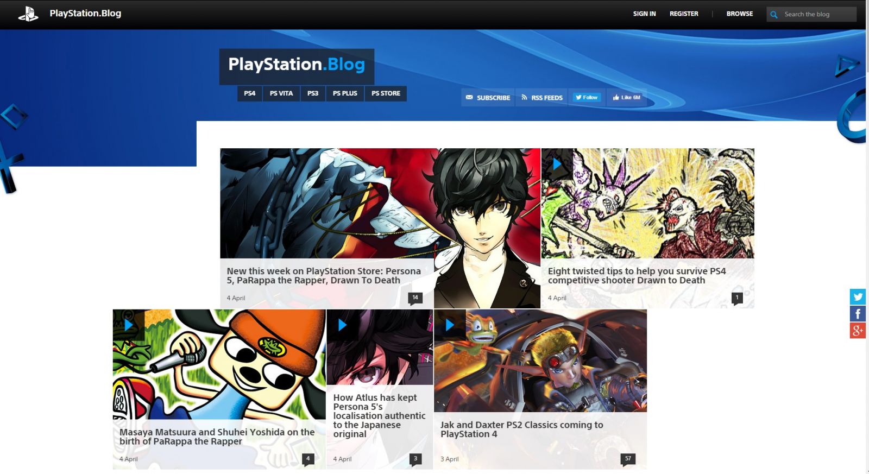869x474 pixels.
Task: Share via the Google+ side icon
Action: point(858,330)
